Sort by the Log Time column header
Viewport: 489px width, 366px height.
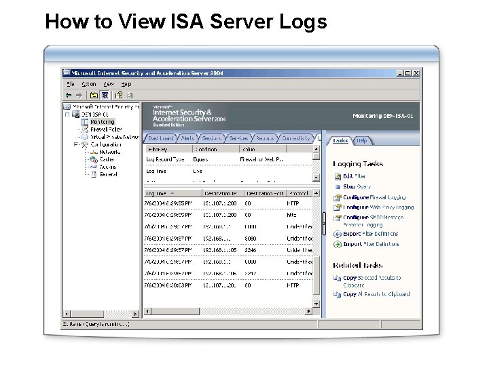[x=173, y=193]
